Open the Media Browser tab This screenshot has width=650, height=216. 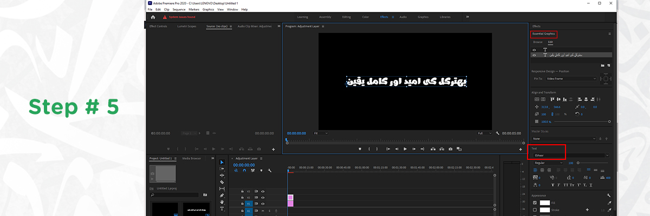(192, 158)
